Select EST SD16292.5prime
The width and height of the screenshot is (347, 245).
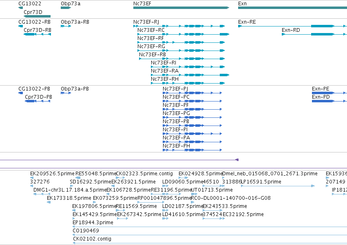point(71,186)
